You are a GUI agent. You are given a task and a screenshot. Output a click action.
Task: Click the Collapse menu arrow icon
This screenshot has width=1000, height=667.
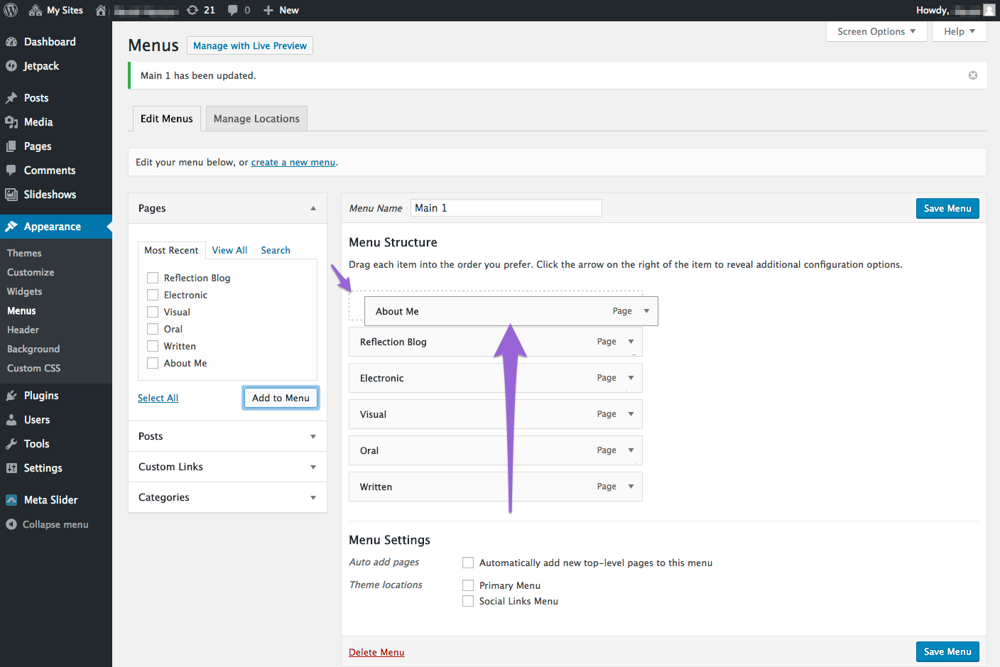click(11, 524)
